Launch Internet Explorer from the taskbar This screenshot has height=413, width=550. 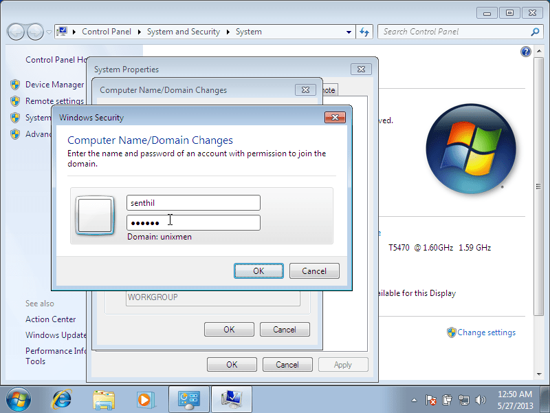tap(62, 399)
